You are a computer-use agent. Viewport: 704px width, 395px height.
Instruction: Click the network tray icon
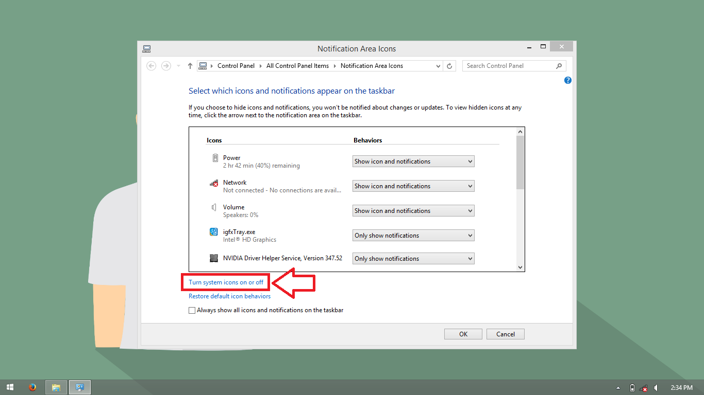pos(644,388)
